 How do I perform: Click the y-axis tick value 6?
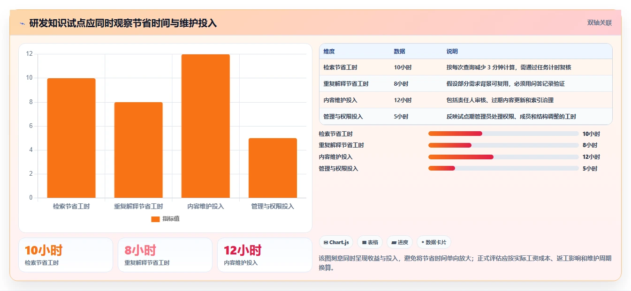point(31,126)
